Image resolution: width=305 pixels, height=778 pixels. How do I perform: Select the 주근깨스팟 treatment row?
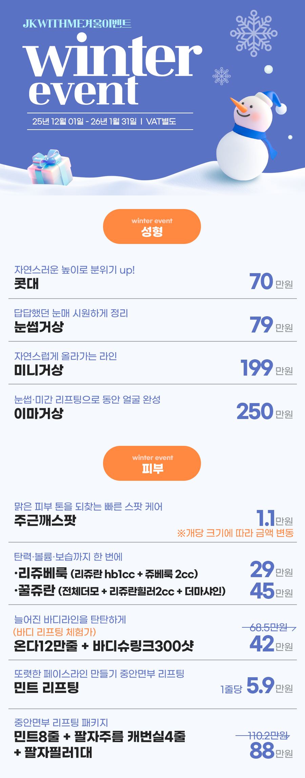tap(152, 517)
